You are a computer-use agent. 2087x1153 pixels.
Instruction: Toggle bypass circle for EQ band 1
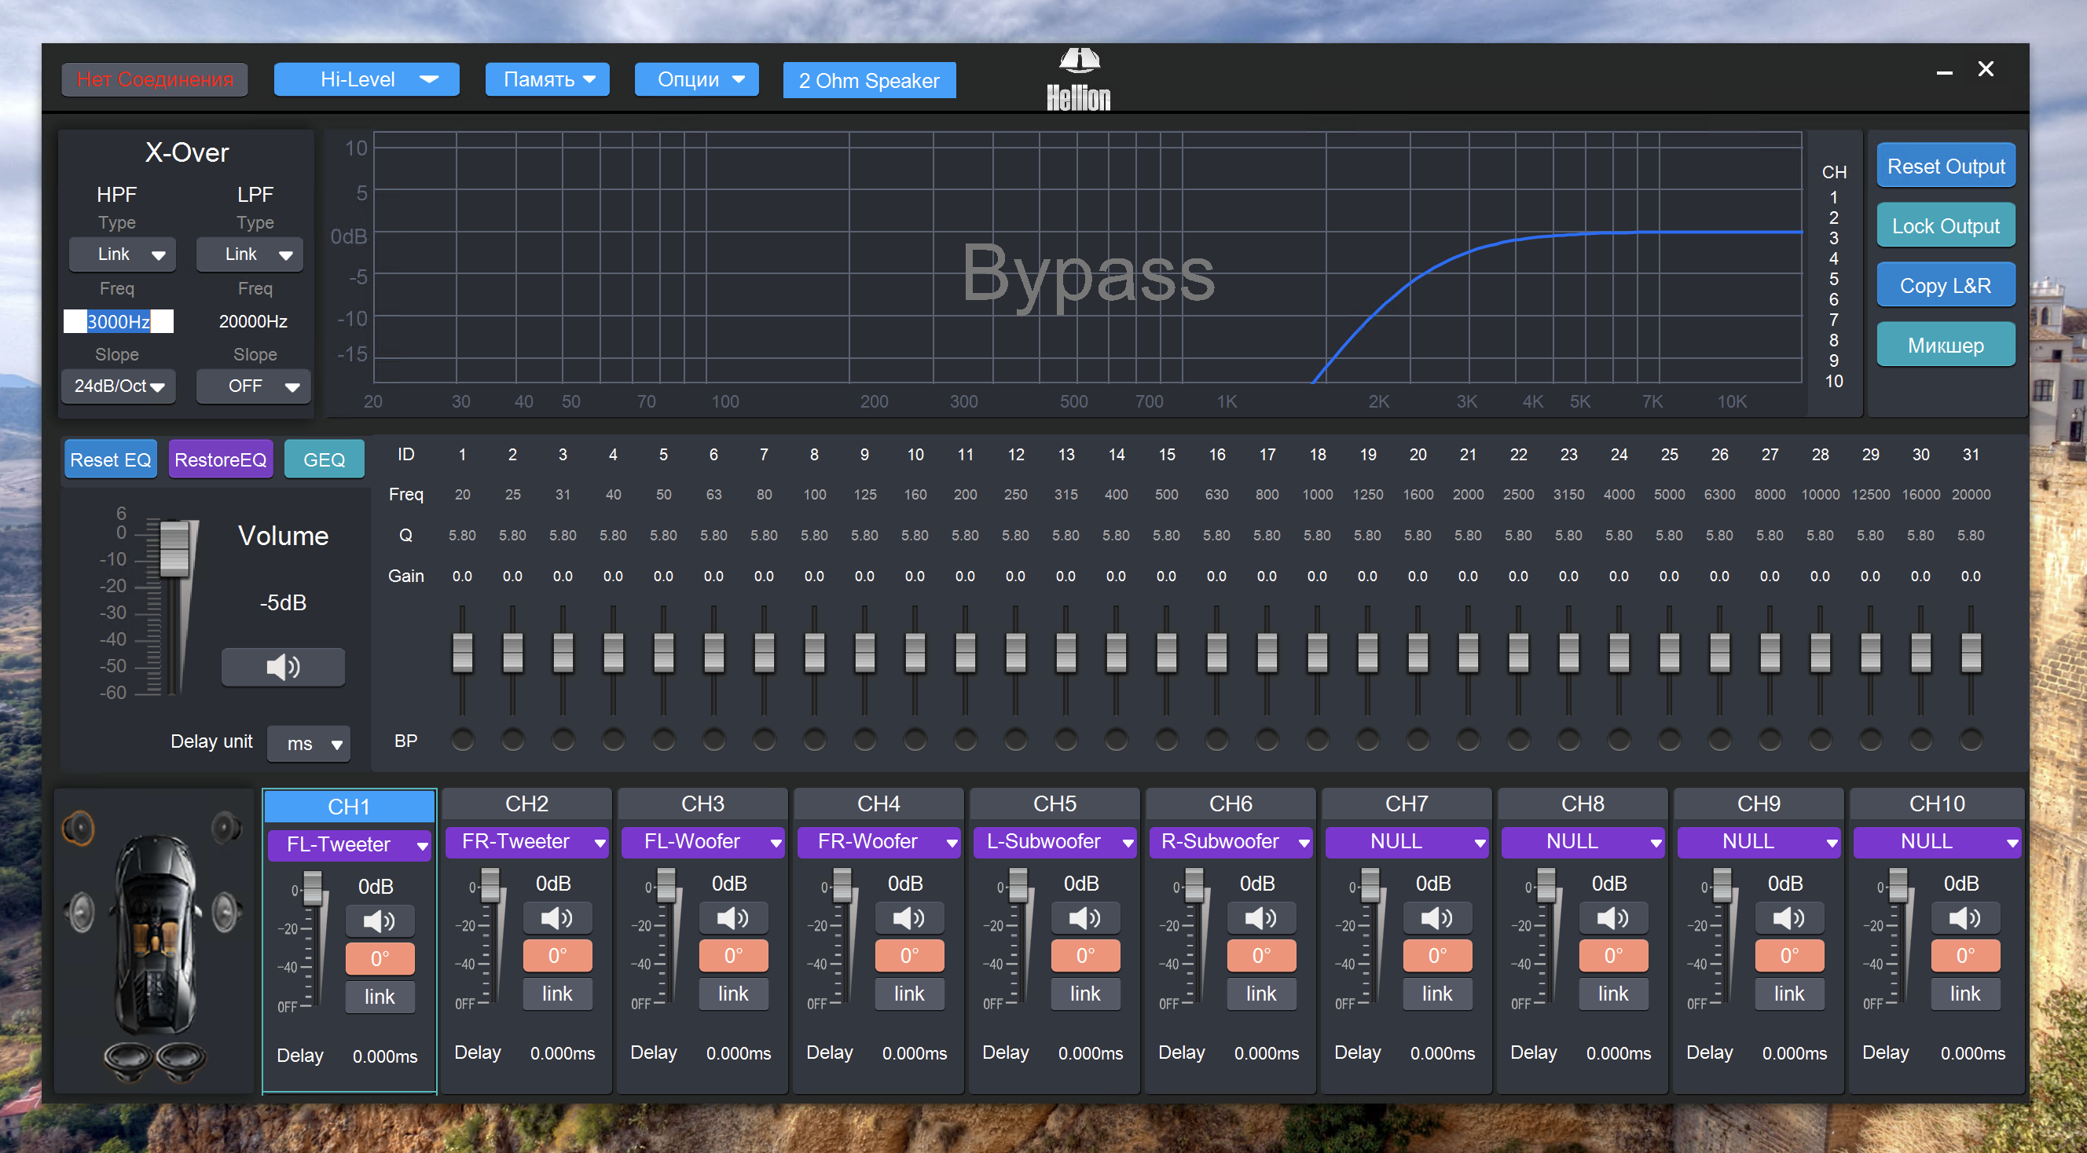[x=463, y=739]
